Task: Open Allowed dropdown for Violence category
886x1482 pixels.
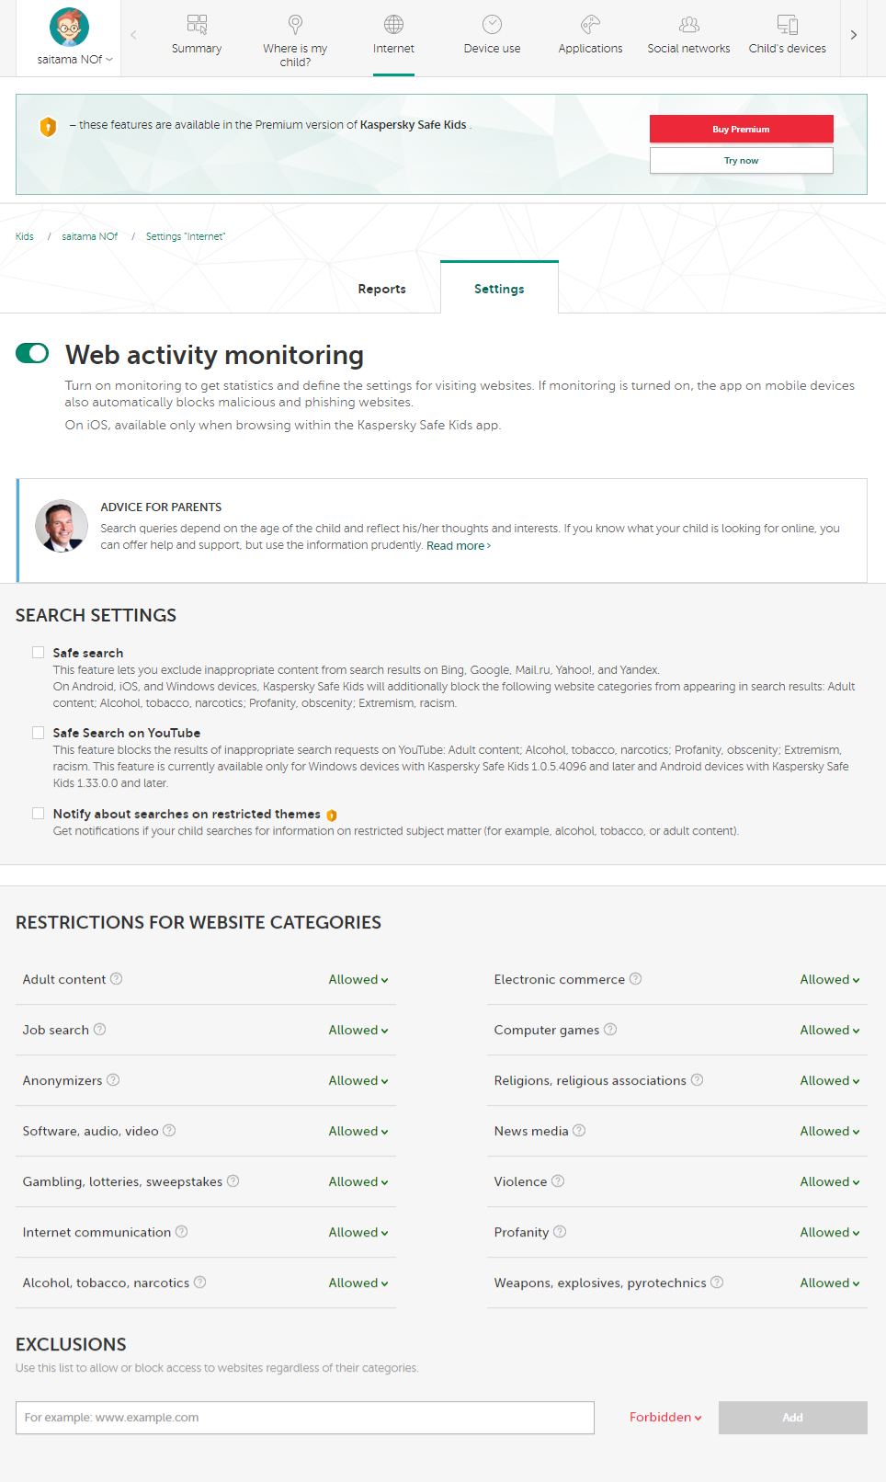Action: [830, 1182]
